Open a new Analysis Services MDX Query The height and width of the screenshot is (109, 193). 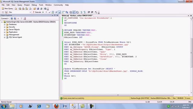click(x=20, y=8)
